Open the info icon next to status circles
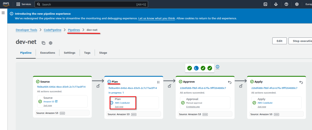 pyautogui.click(x=217, y=67)
